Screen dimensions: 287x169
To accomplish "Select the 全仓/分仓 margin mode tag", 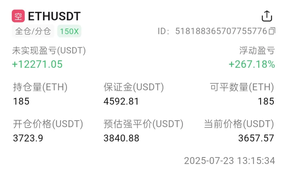I will pos(33,31).
